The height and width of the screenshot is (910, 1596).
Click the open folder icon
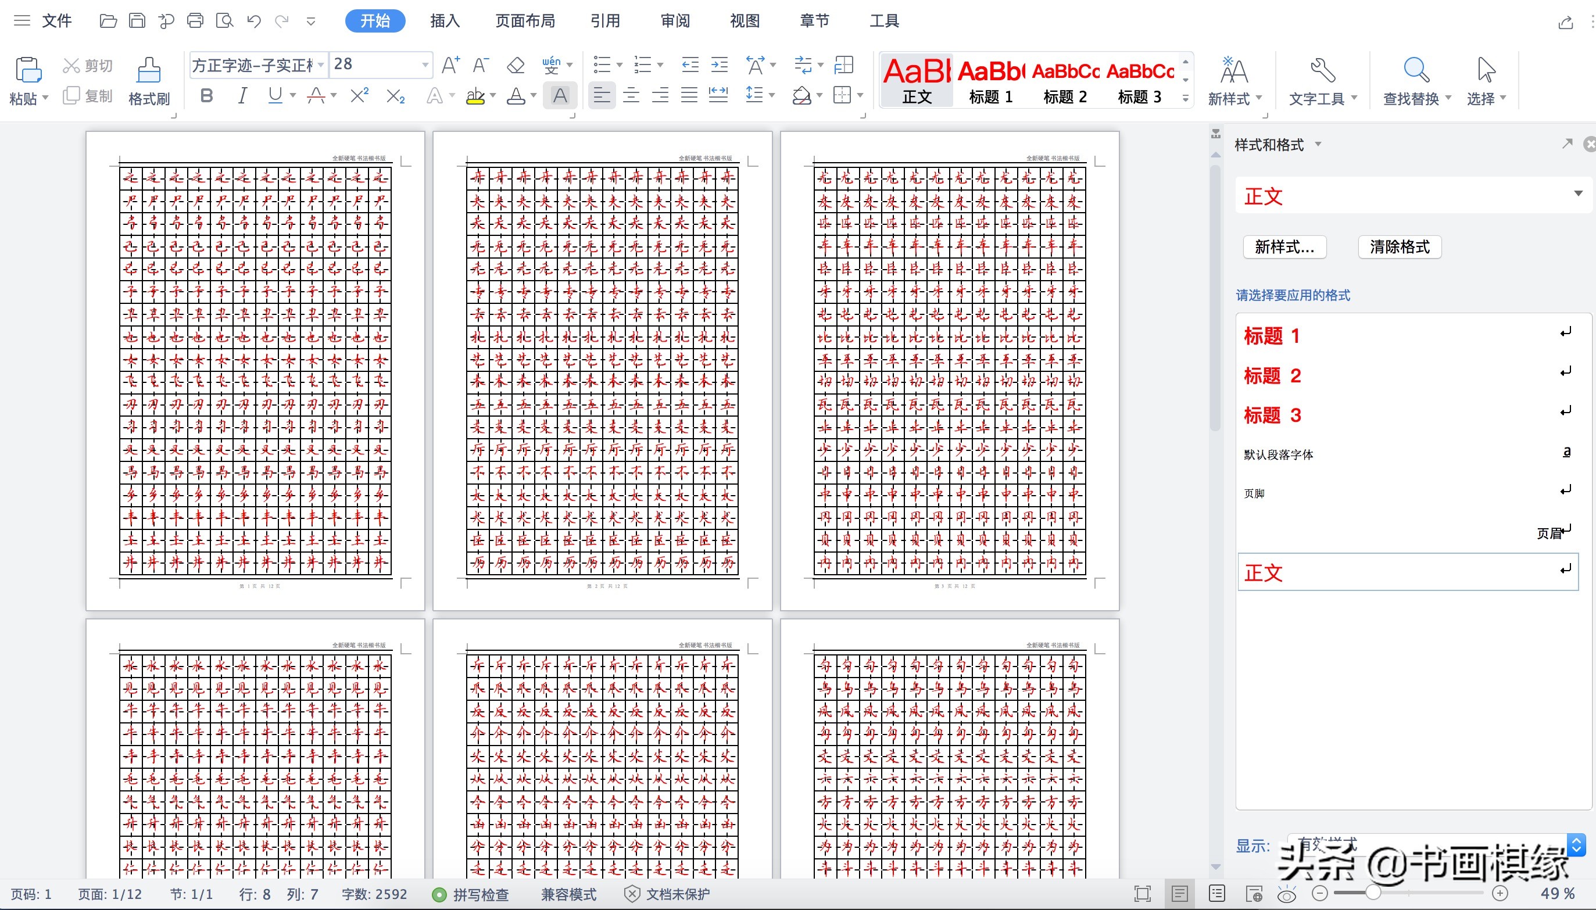coord(108,22)
